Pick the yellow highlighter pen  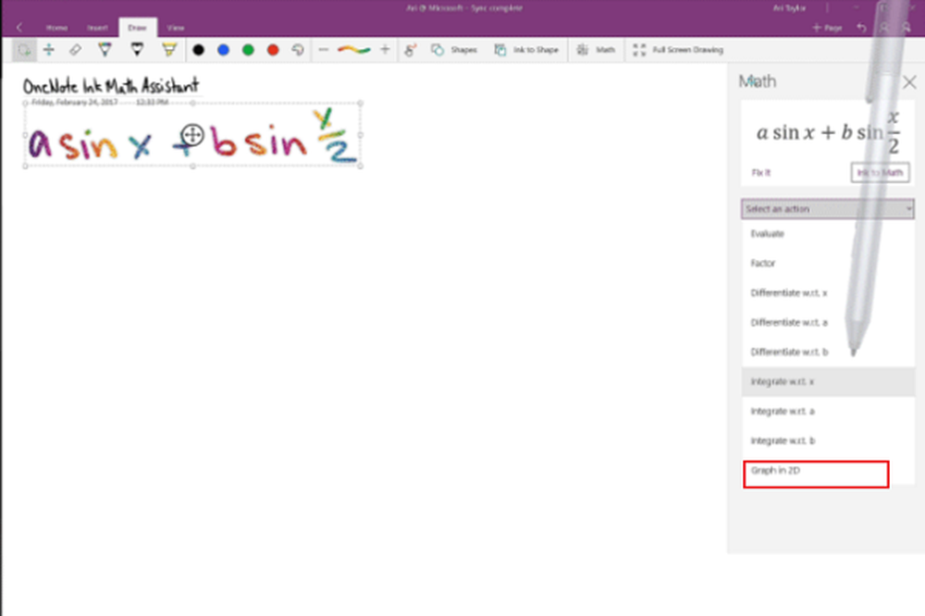click(169, 50)
